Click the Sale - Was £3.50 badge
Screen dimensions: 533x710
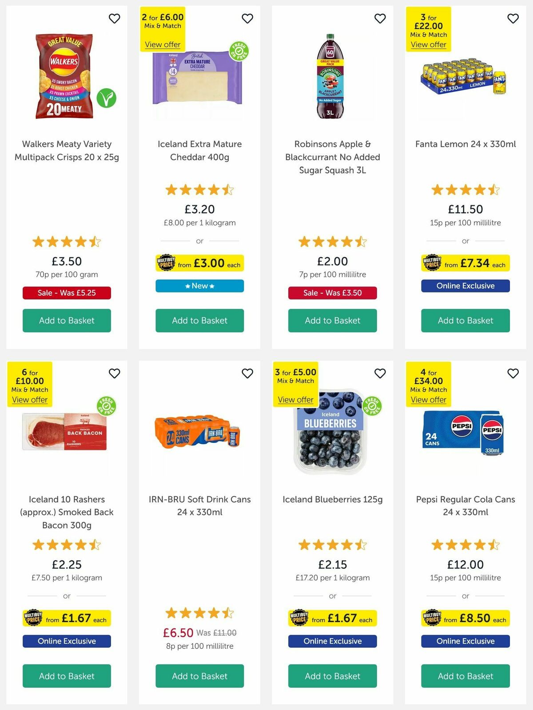click(332, 293)
